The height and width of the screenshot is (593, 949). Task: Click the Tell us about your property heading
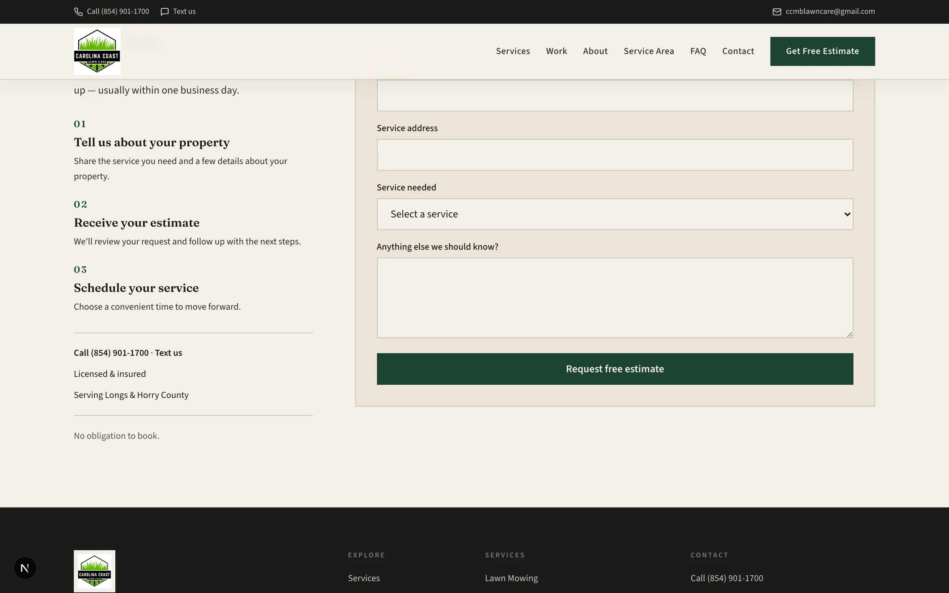pyautogui.click(x=152, y=142)
